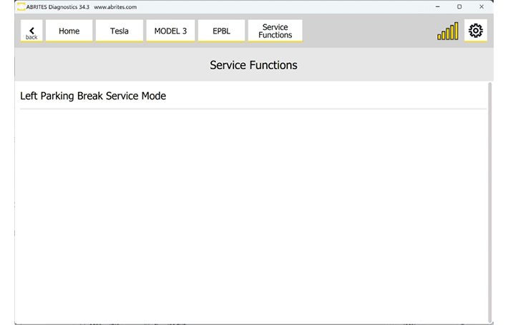This screenshot has width=508, height=325.
Task: Click empty area below the service function list
Action: tap(250, 214)
